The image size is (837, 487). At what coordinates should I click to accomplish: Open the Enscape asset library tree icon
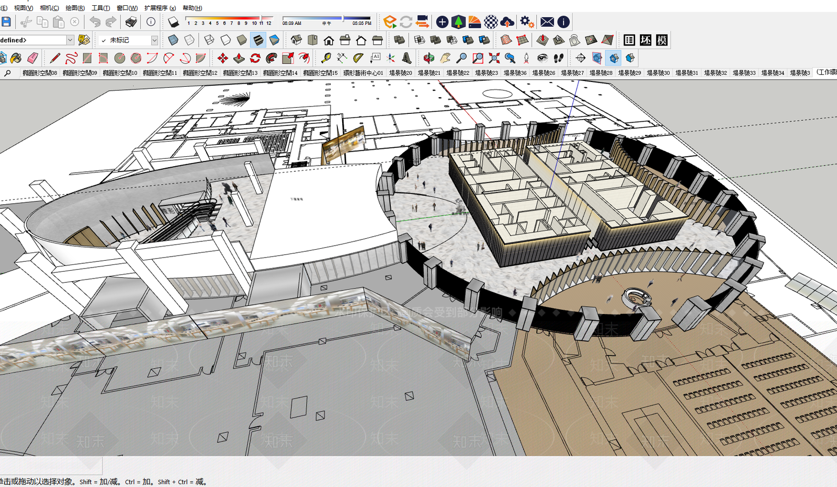tap(458, 22)
